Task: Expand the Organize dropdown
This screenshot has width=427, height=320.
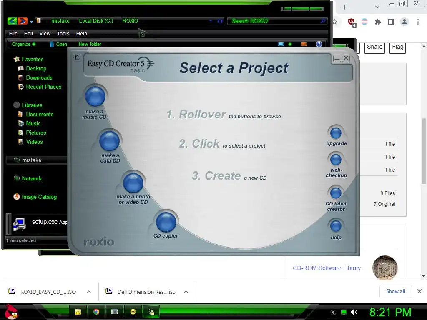Action: pyautogui.click(x=24, y=44)
